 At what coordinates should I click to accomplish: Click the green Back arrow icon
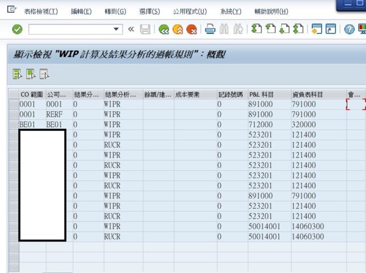click(x=163, y=29)
